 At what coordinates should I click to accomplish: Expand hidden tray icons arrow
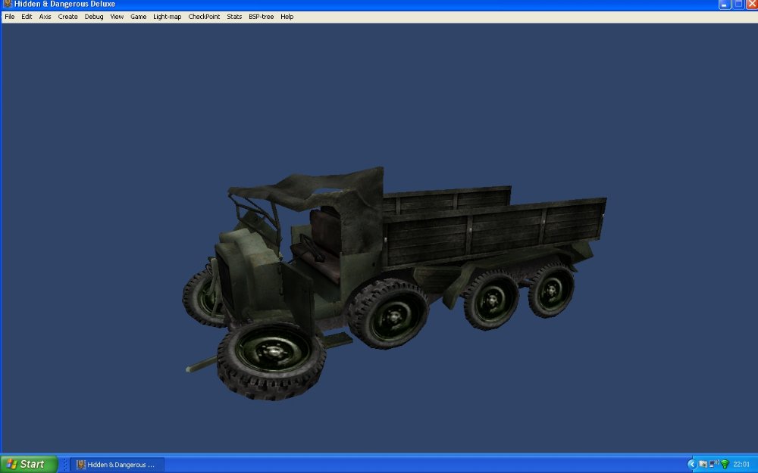[692, 465]
